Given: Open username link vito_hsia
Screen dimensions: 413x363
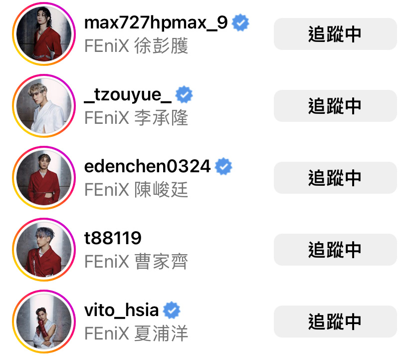Looking at the screenshot, I should click(x=121, y=310).
